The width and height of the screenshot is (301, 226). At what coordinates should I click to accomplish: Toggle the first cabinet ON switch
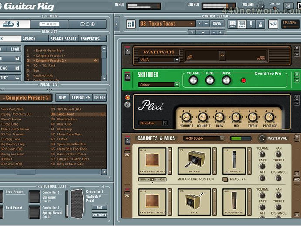(x=127, y=151)
